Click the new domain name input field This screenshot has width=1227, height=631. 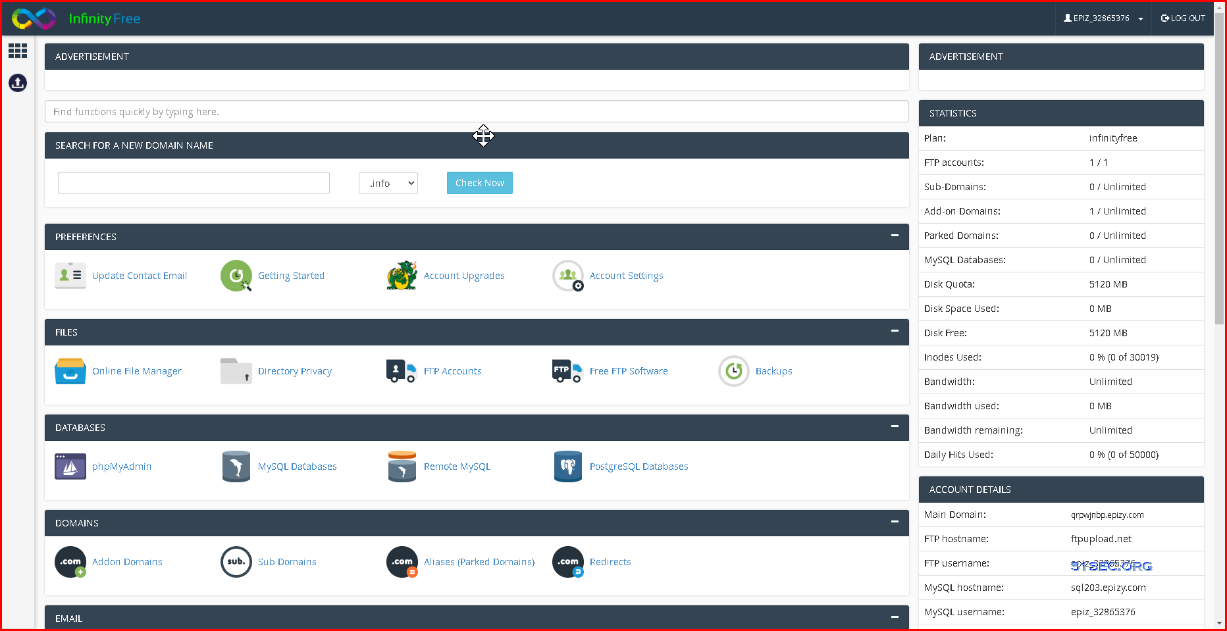[194, 183]
